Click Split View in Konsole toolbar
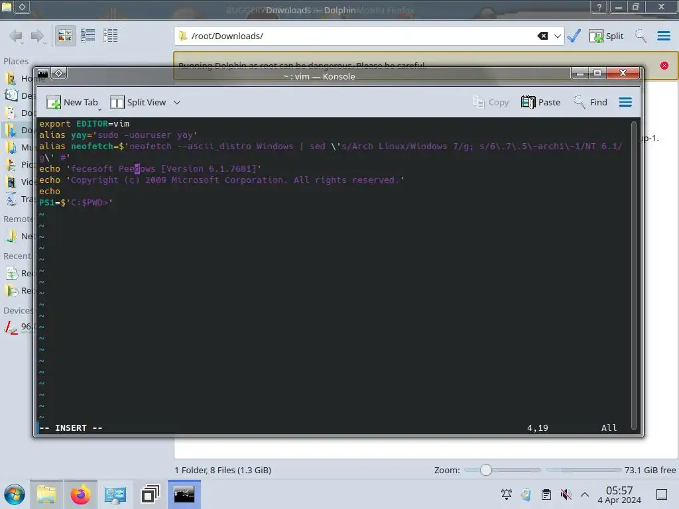Image resolution: width=679 pixels, height=509 pixels. 138,102
